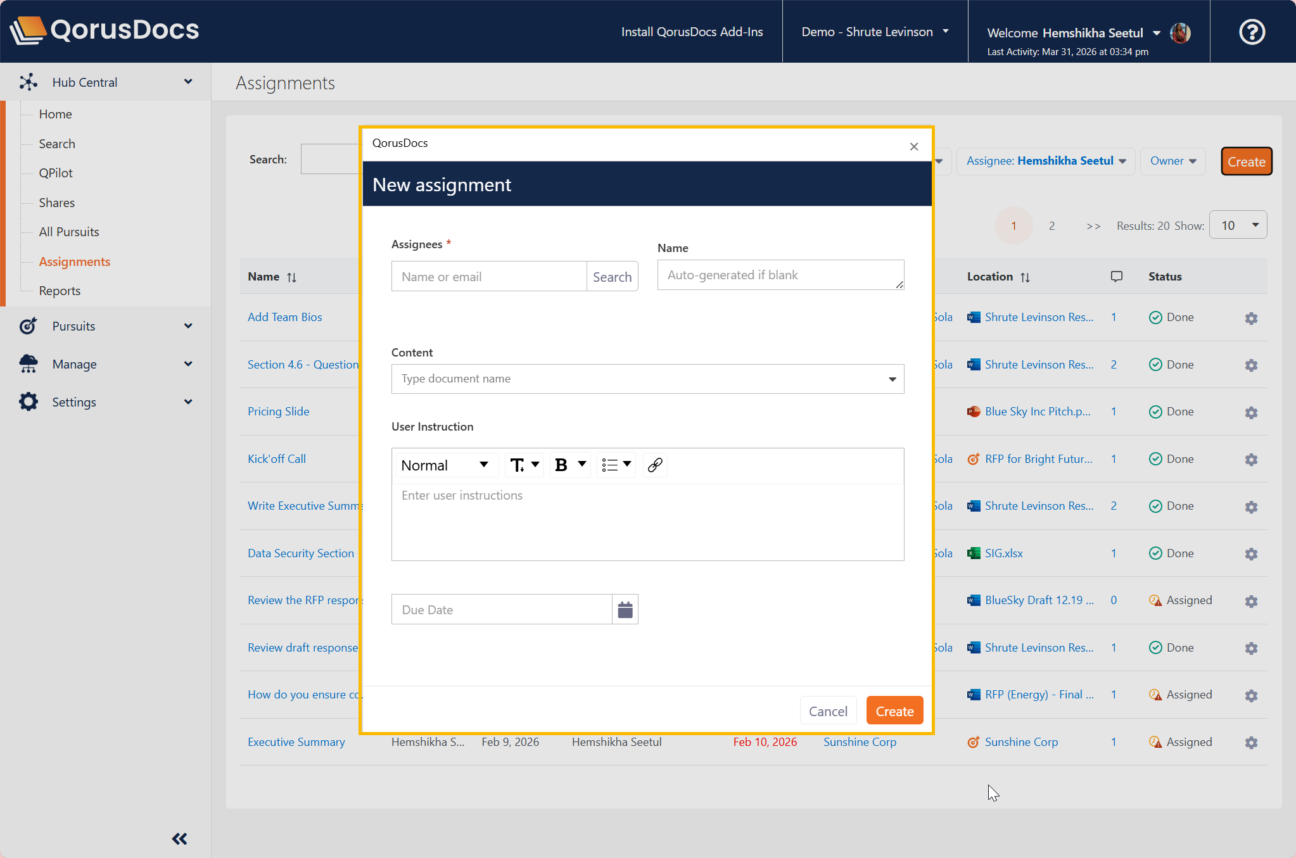Open gear settings for Add Team Bios row

pos(1250,318)
